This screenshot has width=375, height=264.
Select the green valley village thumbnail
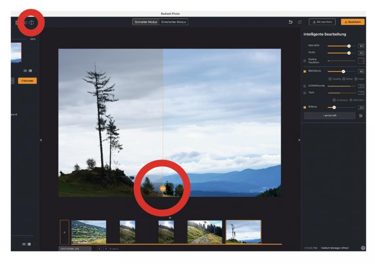click(x=89, y=232)
